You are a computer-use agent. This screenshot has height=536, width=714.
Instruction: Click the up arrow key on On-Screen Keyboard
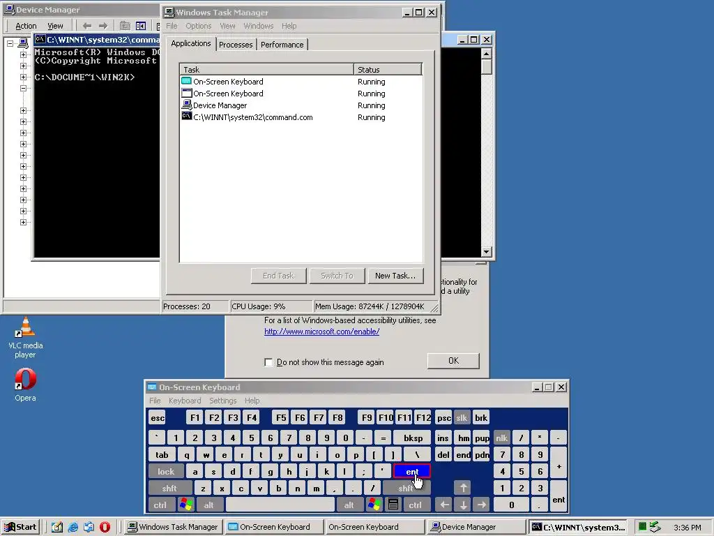[x=463, y=488]
